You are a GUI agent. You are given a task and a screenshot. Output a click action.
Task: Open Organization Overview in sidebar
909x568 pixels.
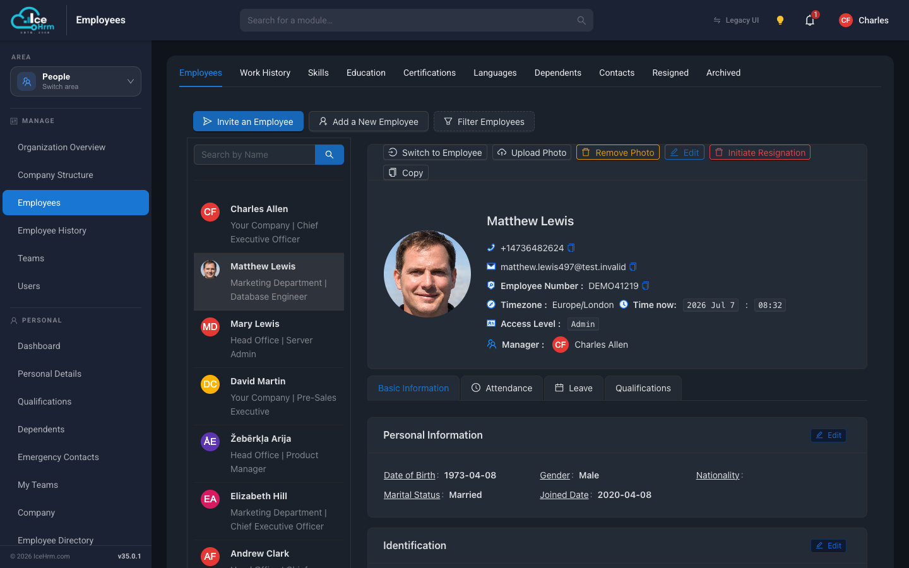pos(76,147)
